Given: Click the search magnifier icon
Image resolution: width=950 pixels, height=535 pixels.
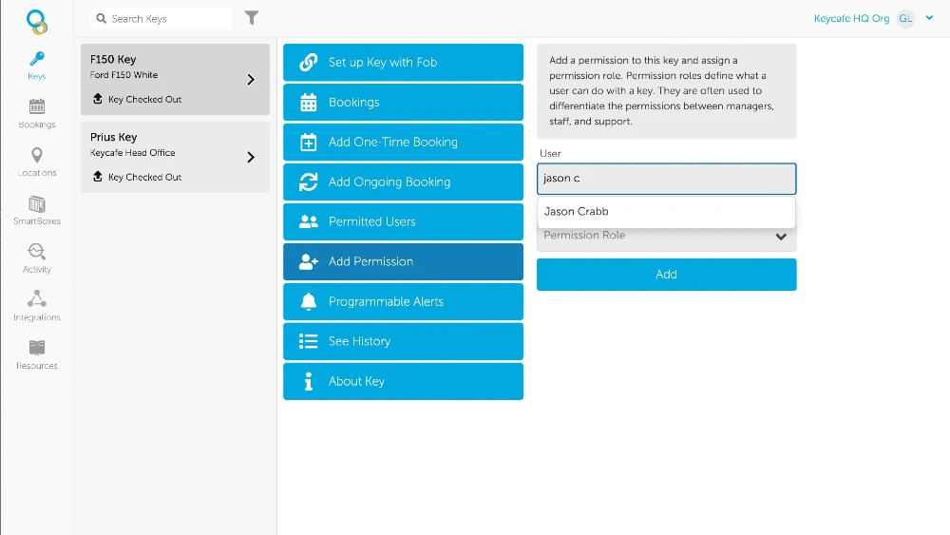Looking at the screenshot, I should [102, 19].
